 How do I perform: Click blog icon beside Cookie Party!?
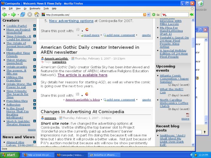click(35, 25)
